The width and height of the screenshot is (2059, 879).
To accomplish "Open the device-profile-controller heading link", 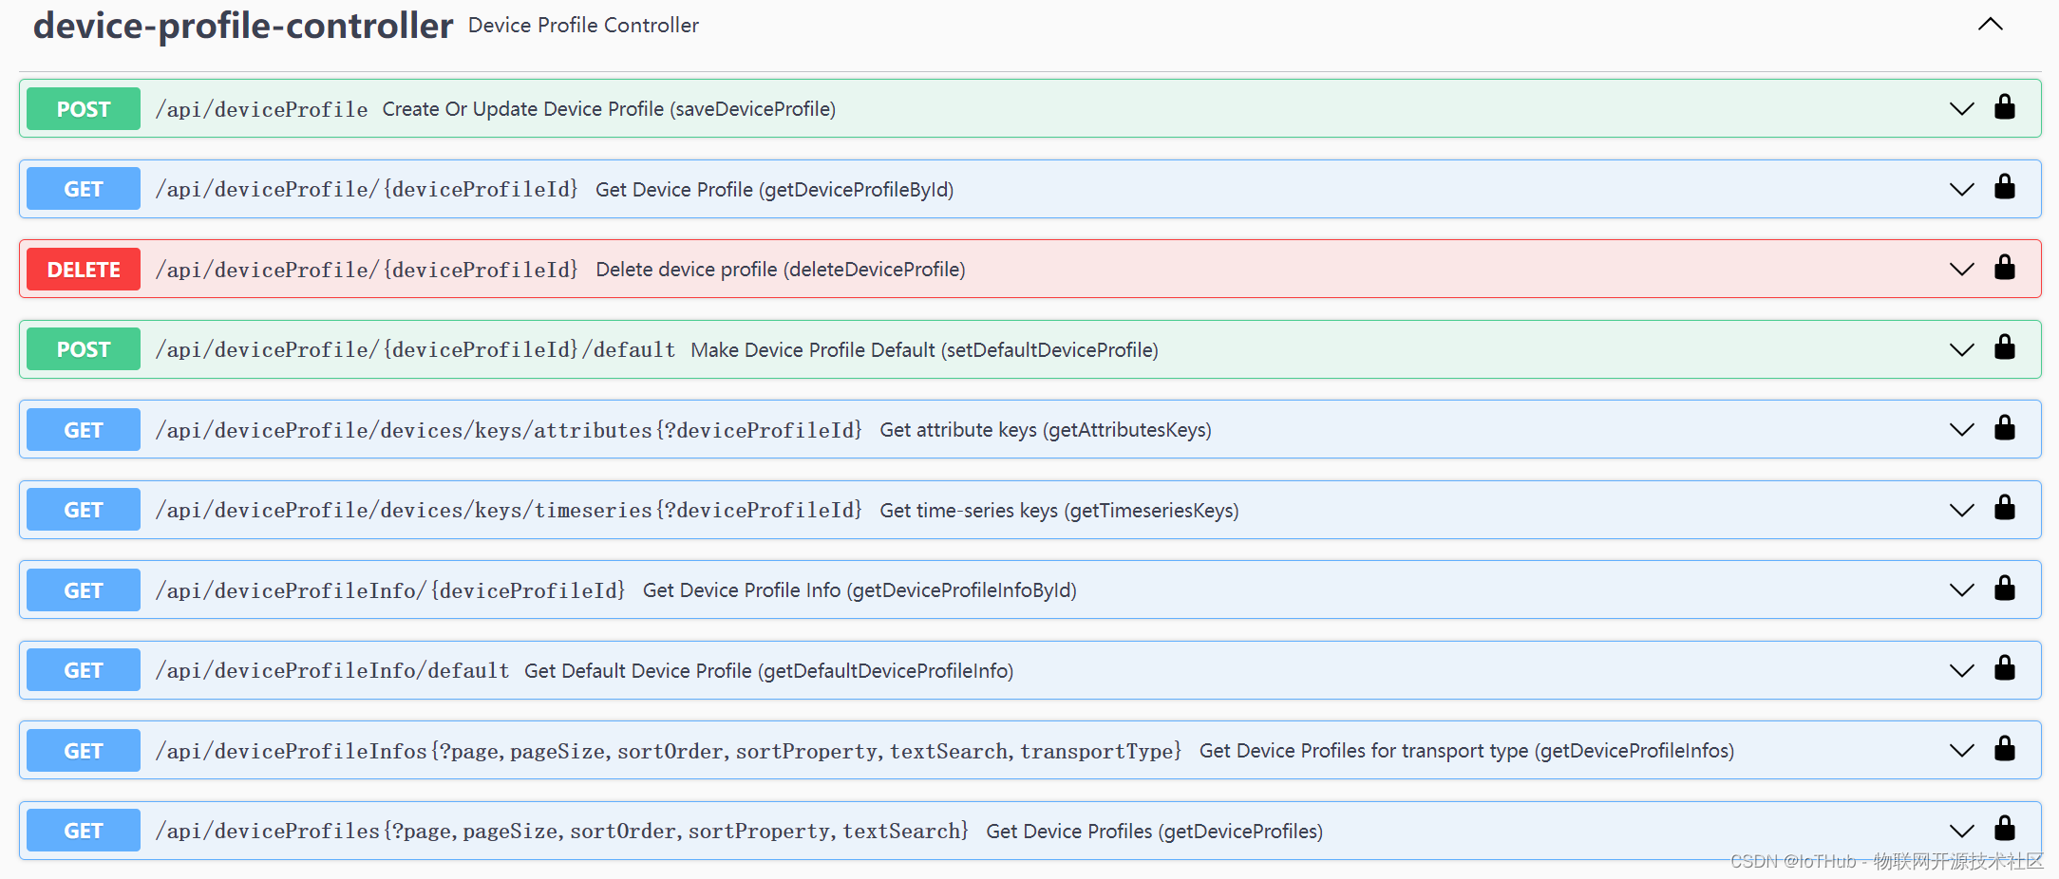I will pyautogui.click(x=243, y=26).
